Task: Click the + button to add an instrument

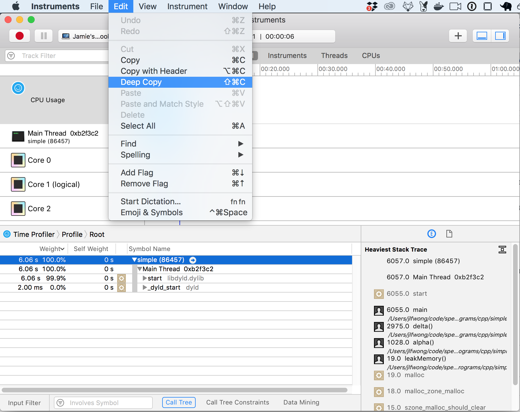Action: click(458, 36)
